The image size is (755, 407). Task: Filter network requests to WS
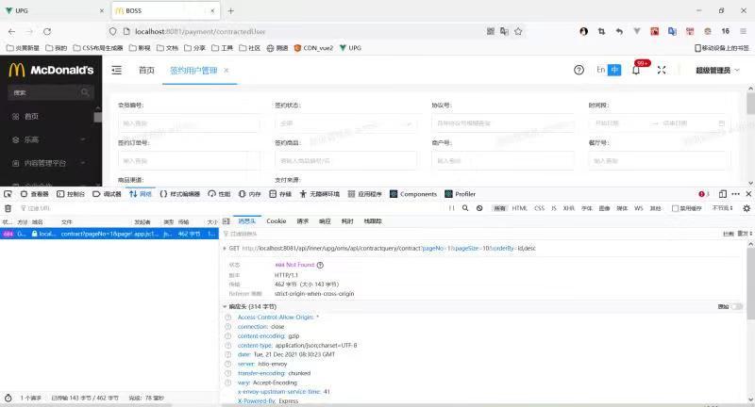point(639,208)
